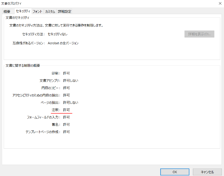Click the OK button
The width and height of the screenshot is (224, 176).
[x=175, y=172]
